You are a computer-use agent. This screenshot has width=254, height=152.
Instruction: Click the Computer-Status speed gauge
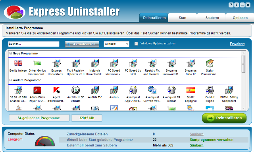click(x=45, y=141)
